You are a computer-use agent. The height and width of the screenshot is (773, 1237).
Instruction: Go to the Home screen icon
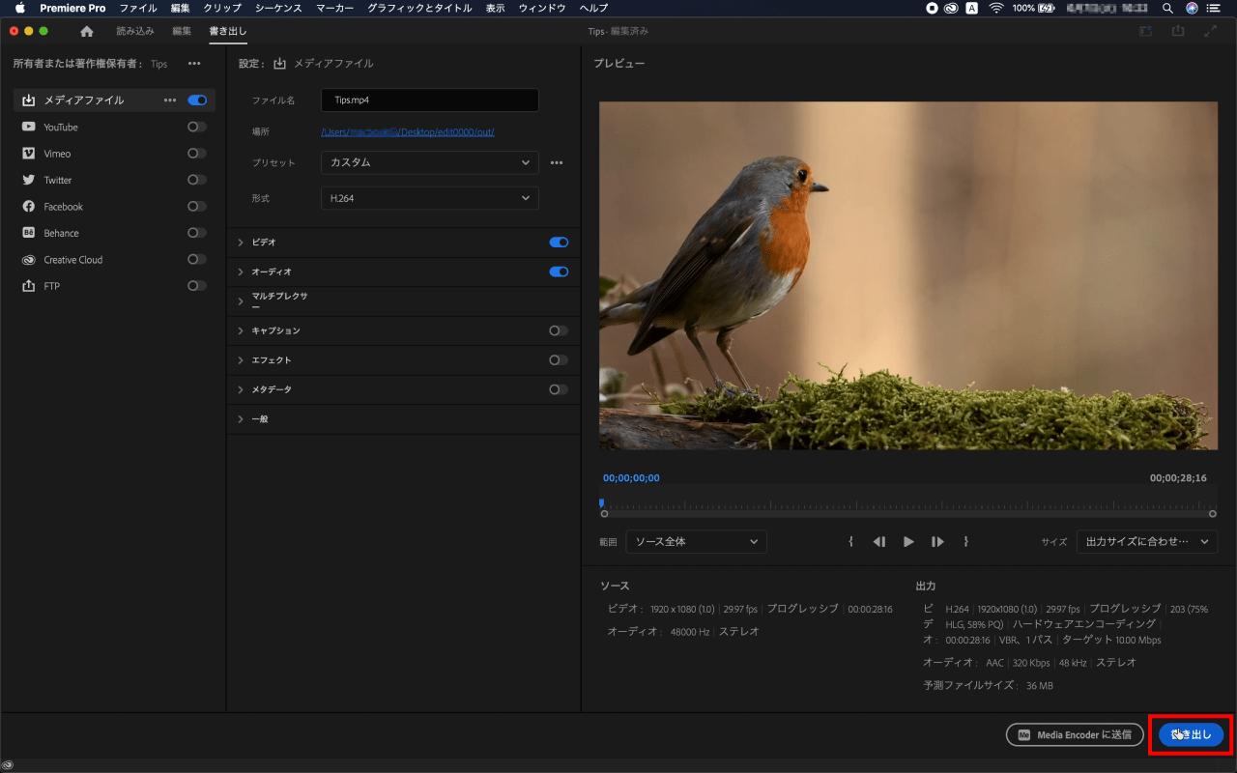[87, 31]
